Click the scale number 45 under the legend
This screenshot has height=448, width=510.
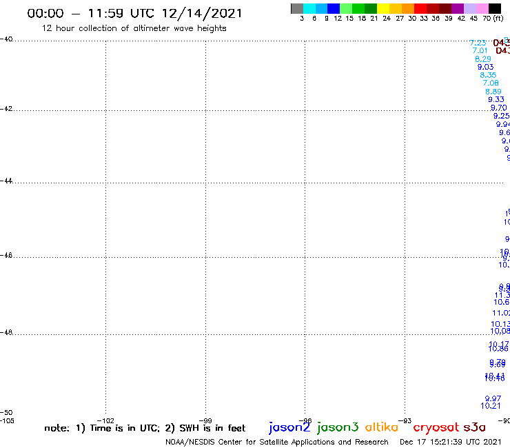click(473, 19)
